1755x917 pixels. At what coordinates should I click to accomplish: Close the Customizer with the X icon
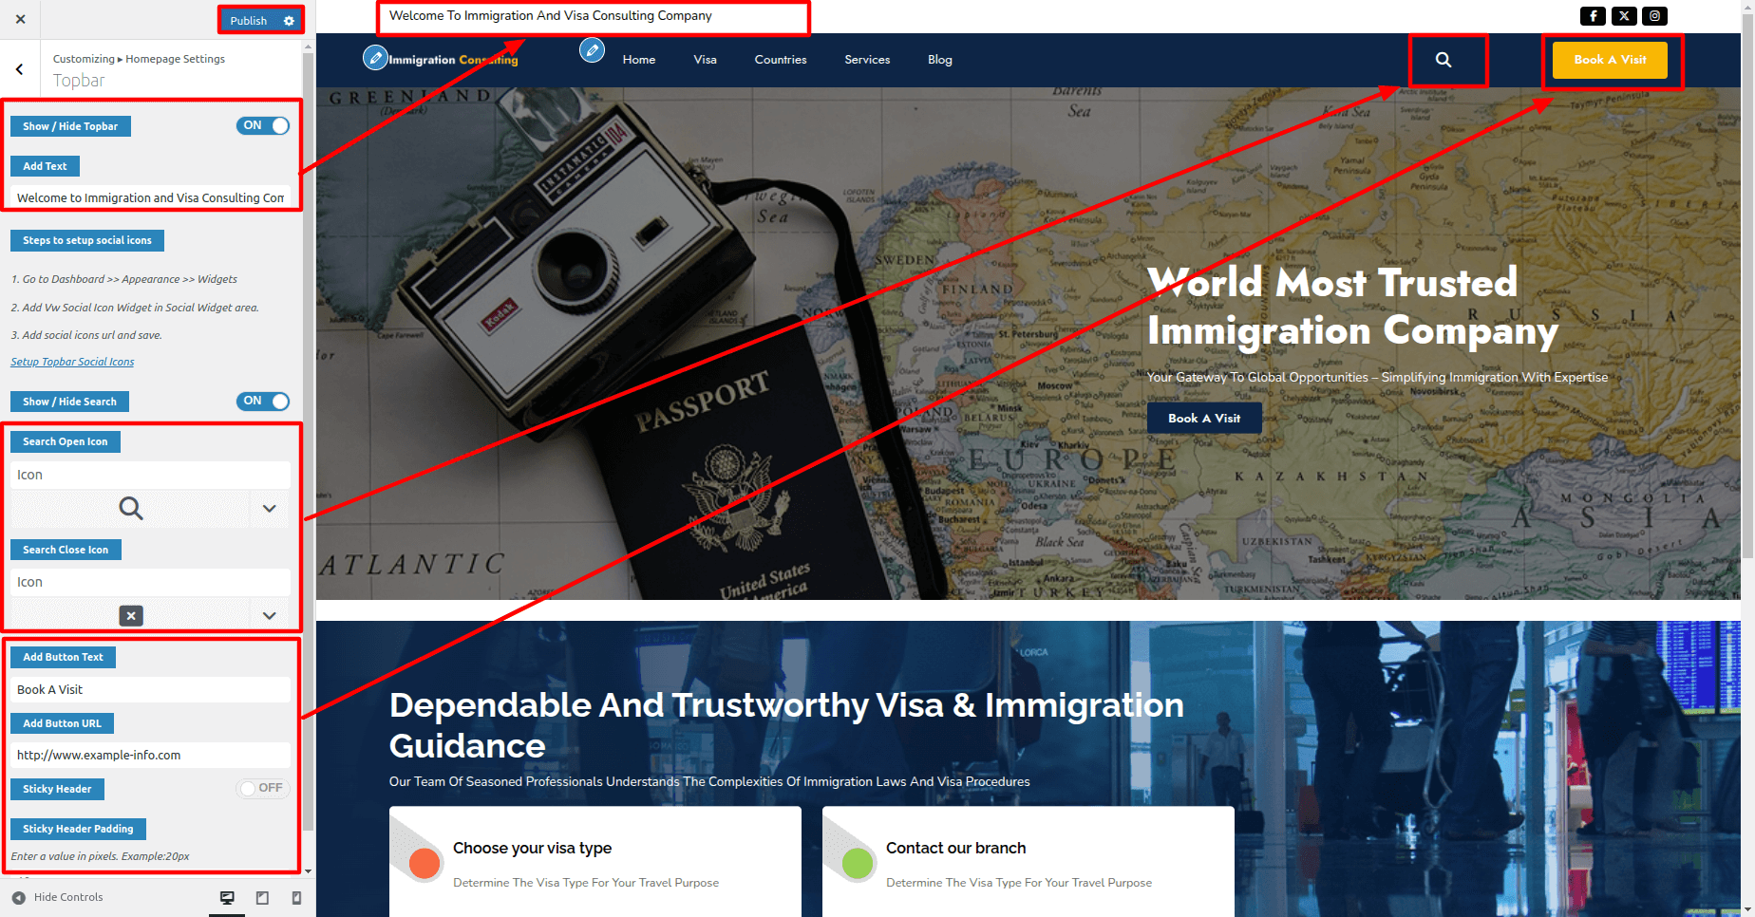[x=20, y=19]
